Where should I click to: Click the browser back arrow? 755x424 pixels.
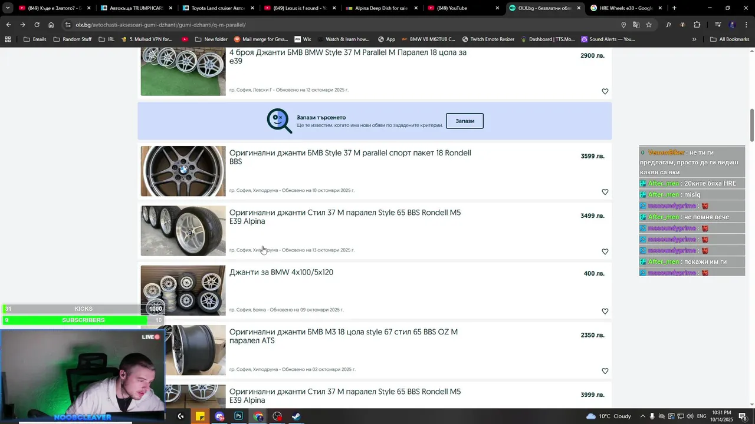8,25
